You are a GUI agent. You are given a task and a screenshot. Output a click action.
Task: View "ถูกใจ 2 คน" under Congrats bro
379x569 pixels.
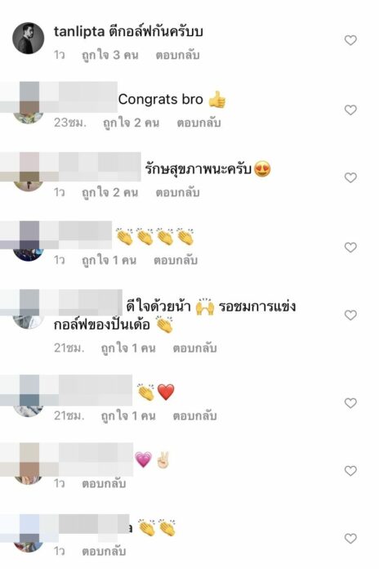click(x=131, y=123)
